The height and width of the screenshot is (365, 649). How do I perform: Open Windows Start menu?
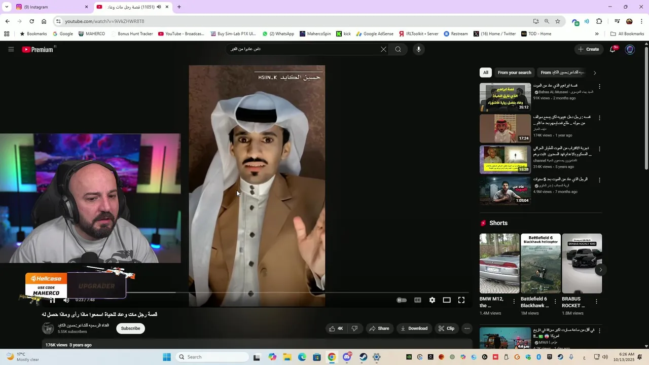[166, 357]
